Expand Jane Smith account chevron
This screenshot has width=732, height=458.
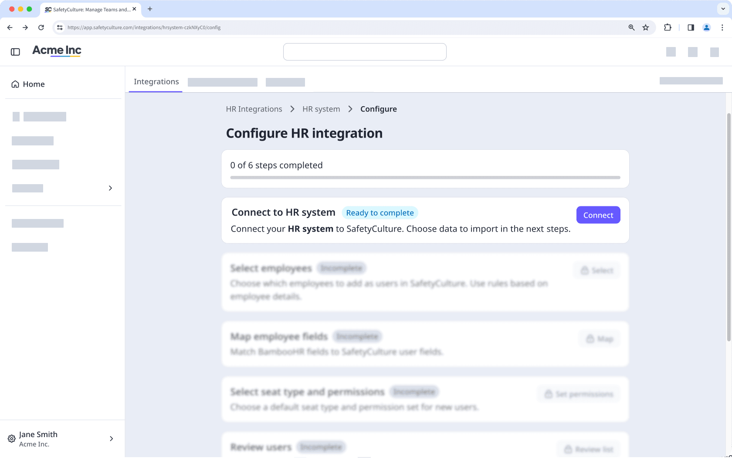tap(112, 438)
